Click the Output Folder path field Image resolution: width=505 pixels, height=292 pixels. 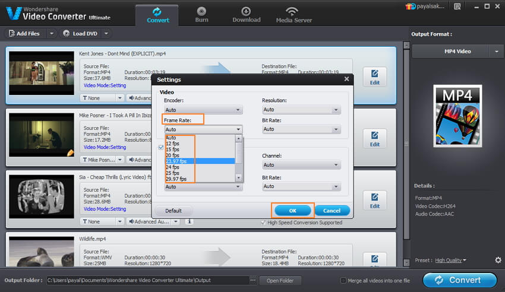coord(147,280)
